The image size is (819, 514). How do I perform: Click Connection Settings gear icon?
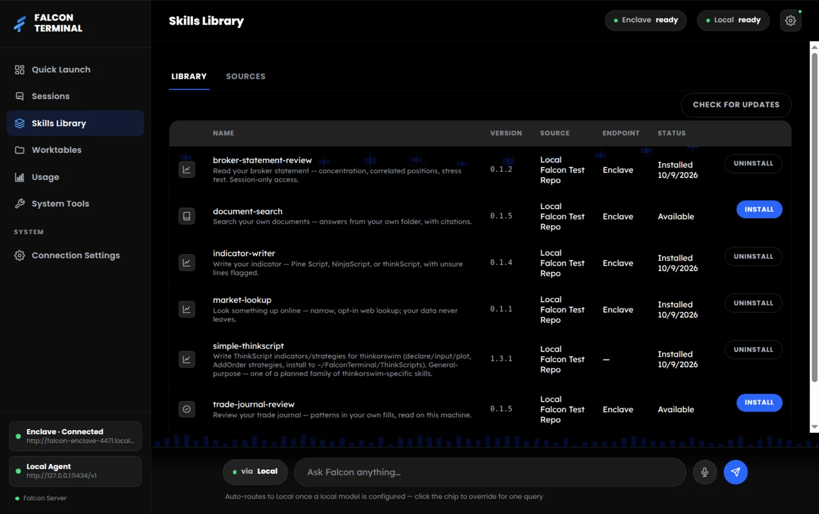[19, 255]
